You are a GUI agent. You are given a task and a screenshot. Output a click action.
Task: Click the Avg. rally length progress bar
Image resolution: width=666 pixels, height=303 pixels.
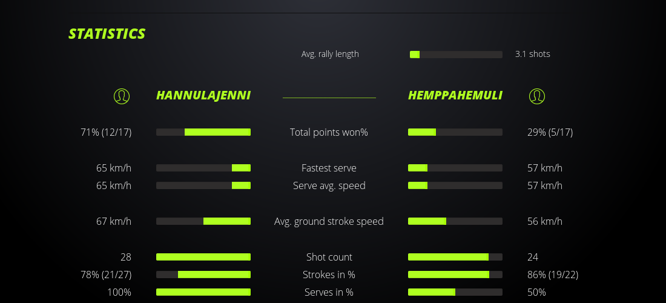[x=456, y=55]
